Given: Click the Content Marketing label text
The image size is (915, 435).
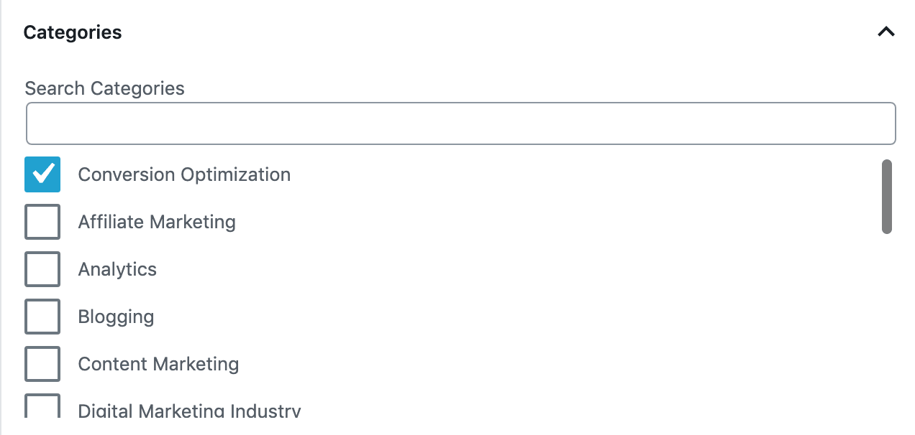Looking at the screenshot, I should (158, 364).
